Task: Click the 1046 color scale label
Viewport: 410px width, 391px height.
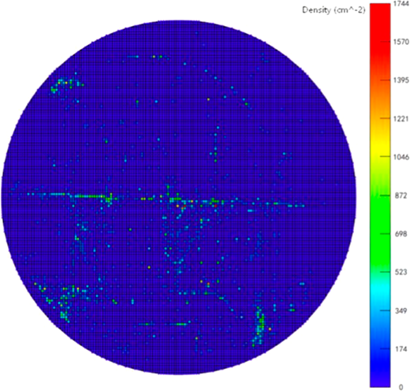Action: tap(401, 157)
